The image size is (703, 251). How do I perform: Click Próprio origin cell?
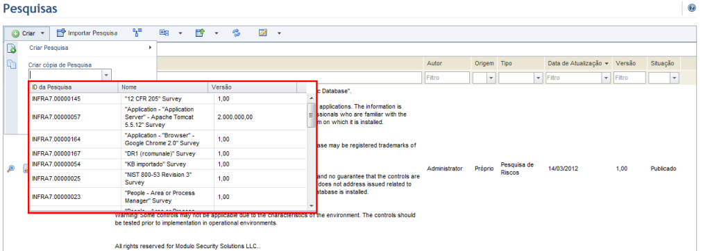(x=484, y=169)
